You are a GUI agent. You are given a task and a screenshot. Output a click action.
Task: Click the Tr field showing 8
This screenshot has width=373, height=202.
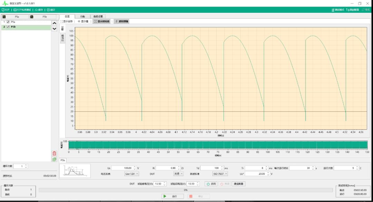click(257, 168)
